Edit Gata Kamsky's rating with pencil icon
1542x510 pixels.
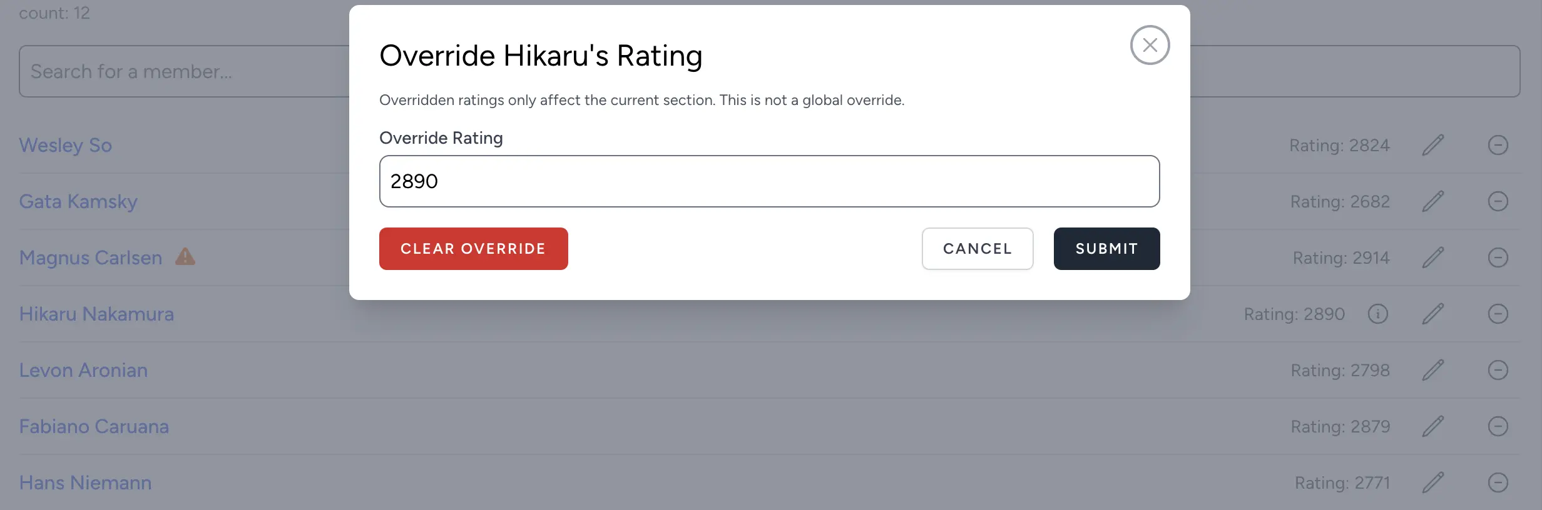coord(1433,201)
